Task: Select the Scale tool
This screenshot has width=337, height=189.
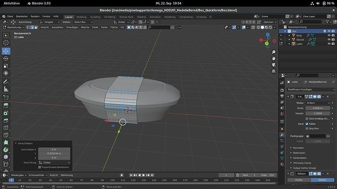Action: [x=6, y=66]
